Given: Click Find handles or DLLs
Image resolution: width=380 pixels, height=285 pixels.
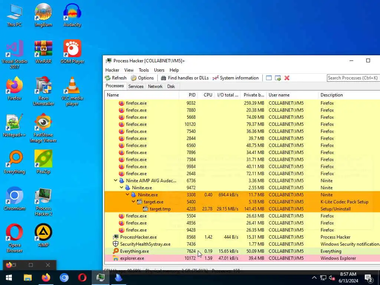Looking at the screenshot, I should (x=185, y=78).
